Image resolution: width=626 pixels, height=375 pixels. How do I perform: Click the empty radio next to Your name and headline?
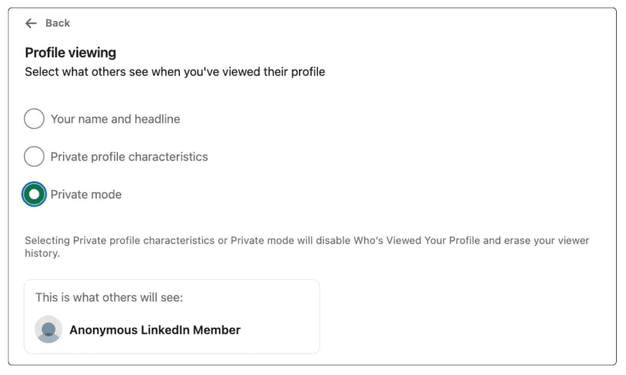point(34,118)
